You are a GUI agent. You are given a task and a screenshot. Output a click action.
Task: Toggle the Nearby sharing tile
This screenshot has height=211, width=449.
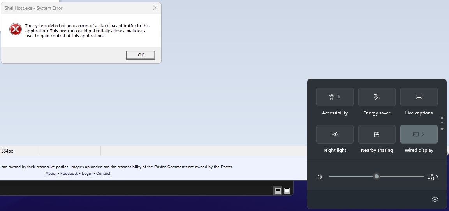pos(377,134)
